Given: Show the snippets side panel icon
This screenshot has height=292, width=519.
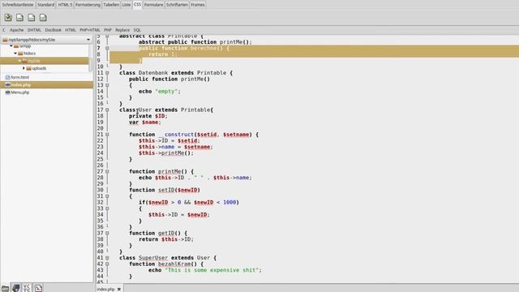Looking at the screenshot, I should pyautogui.click(x=38, y=288).
